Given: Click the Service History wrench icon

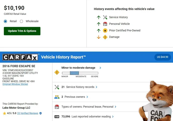Looking at the screenshot, I should pos(105,17).
